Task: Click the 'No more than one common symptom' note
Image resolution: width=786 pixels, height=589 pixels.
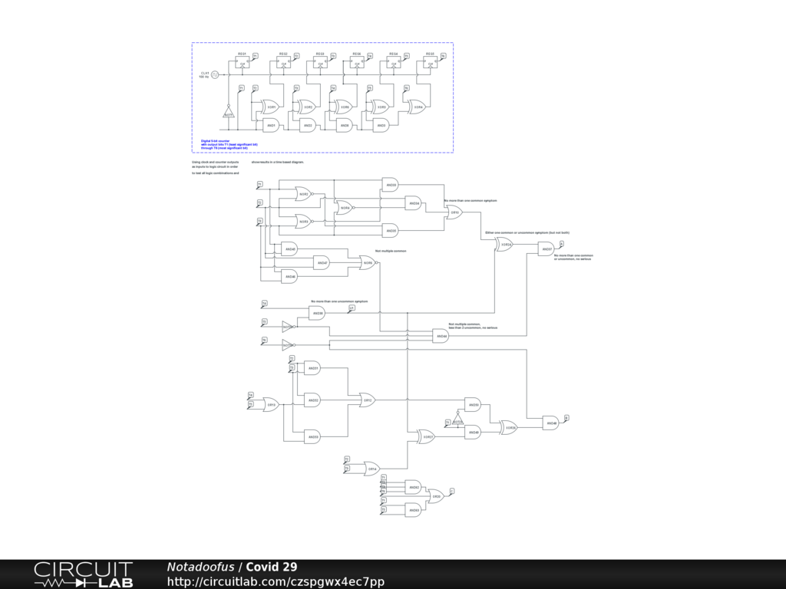Action: (x=470, y=200)
